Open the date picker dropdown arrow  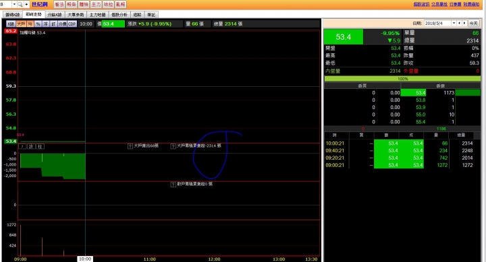point(454,23)
